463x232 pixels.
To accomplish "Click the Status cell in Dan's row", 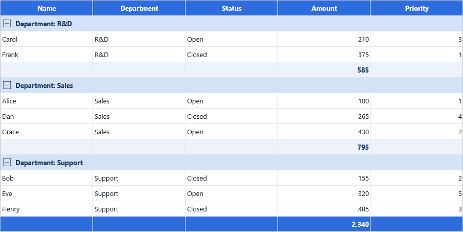I will click(231, 116).
